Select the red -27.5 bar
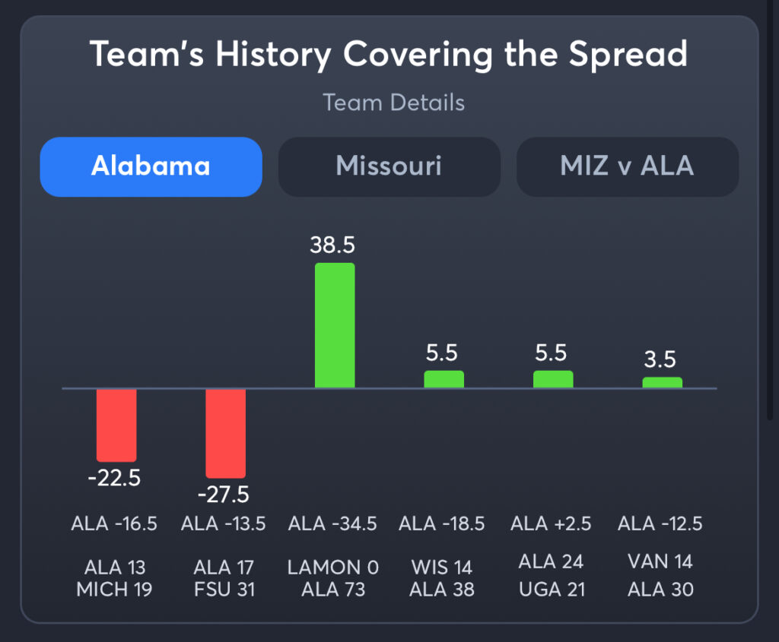The width and height of the screenshot is (779, 642). 225,433
